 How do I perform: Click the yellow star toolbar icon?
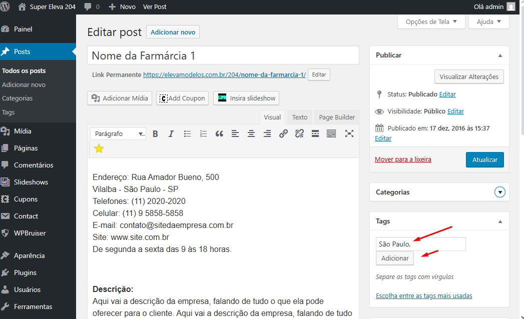click(99, 148)
